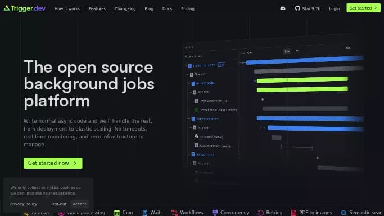This screenshot has height=216, width=384.
Task: Select the Audio summary created row
Action: point(213,146)
